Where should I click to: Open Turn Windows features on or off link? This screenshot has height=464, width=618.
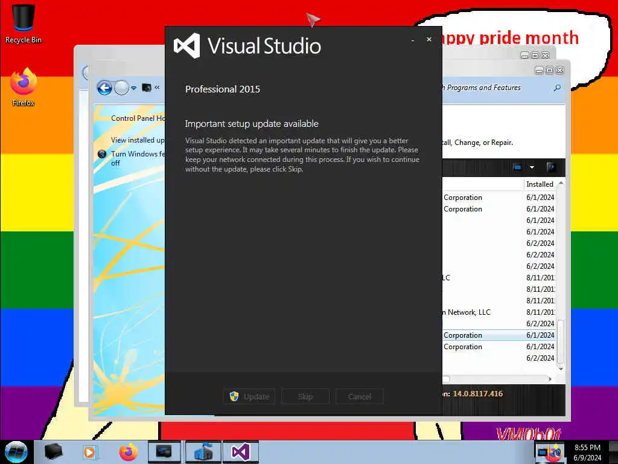[138, 158]
